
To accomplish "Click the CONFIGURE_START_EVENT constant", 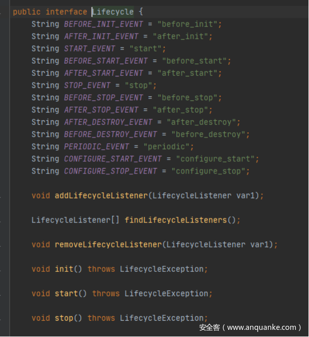I will [113, 159].
